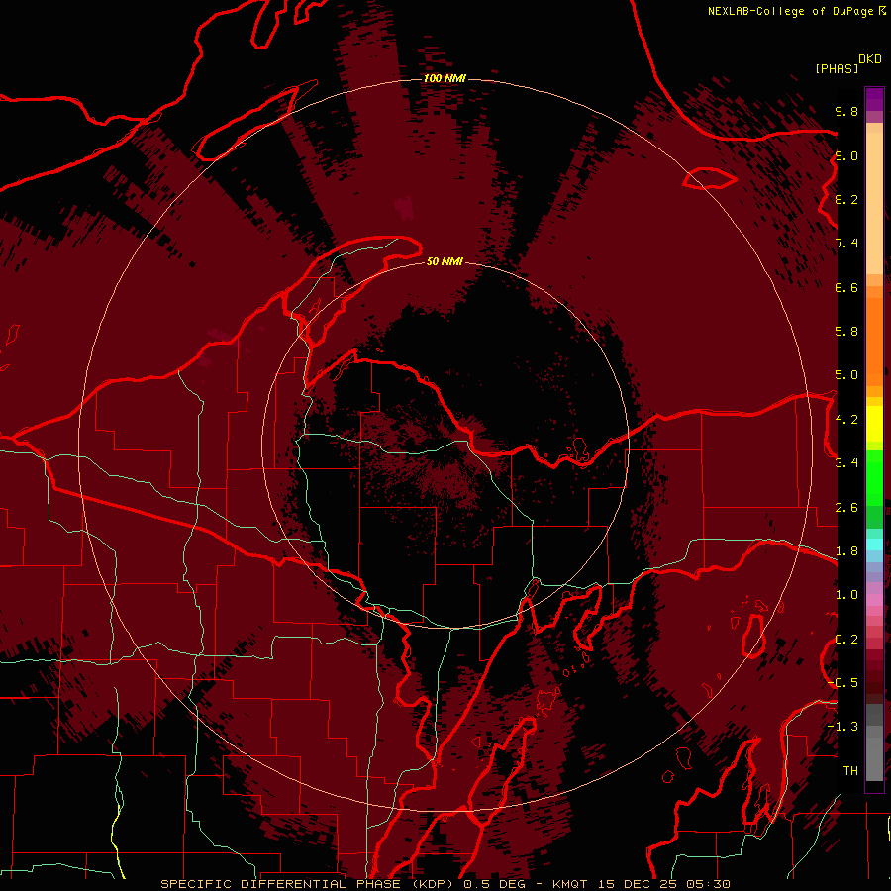Click the [PHAS] units label
The width and height of the screenshot is (891, 891).
837,68
